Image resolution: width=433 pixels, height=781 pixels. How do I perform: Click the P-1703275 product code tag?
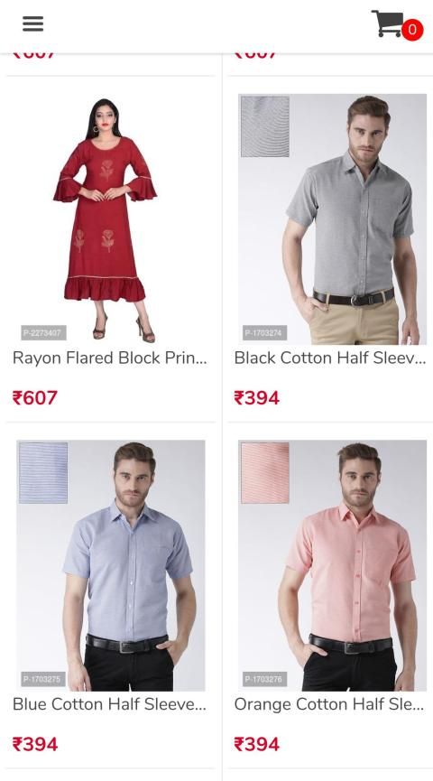point(42,679)
